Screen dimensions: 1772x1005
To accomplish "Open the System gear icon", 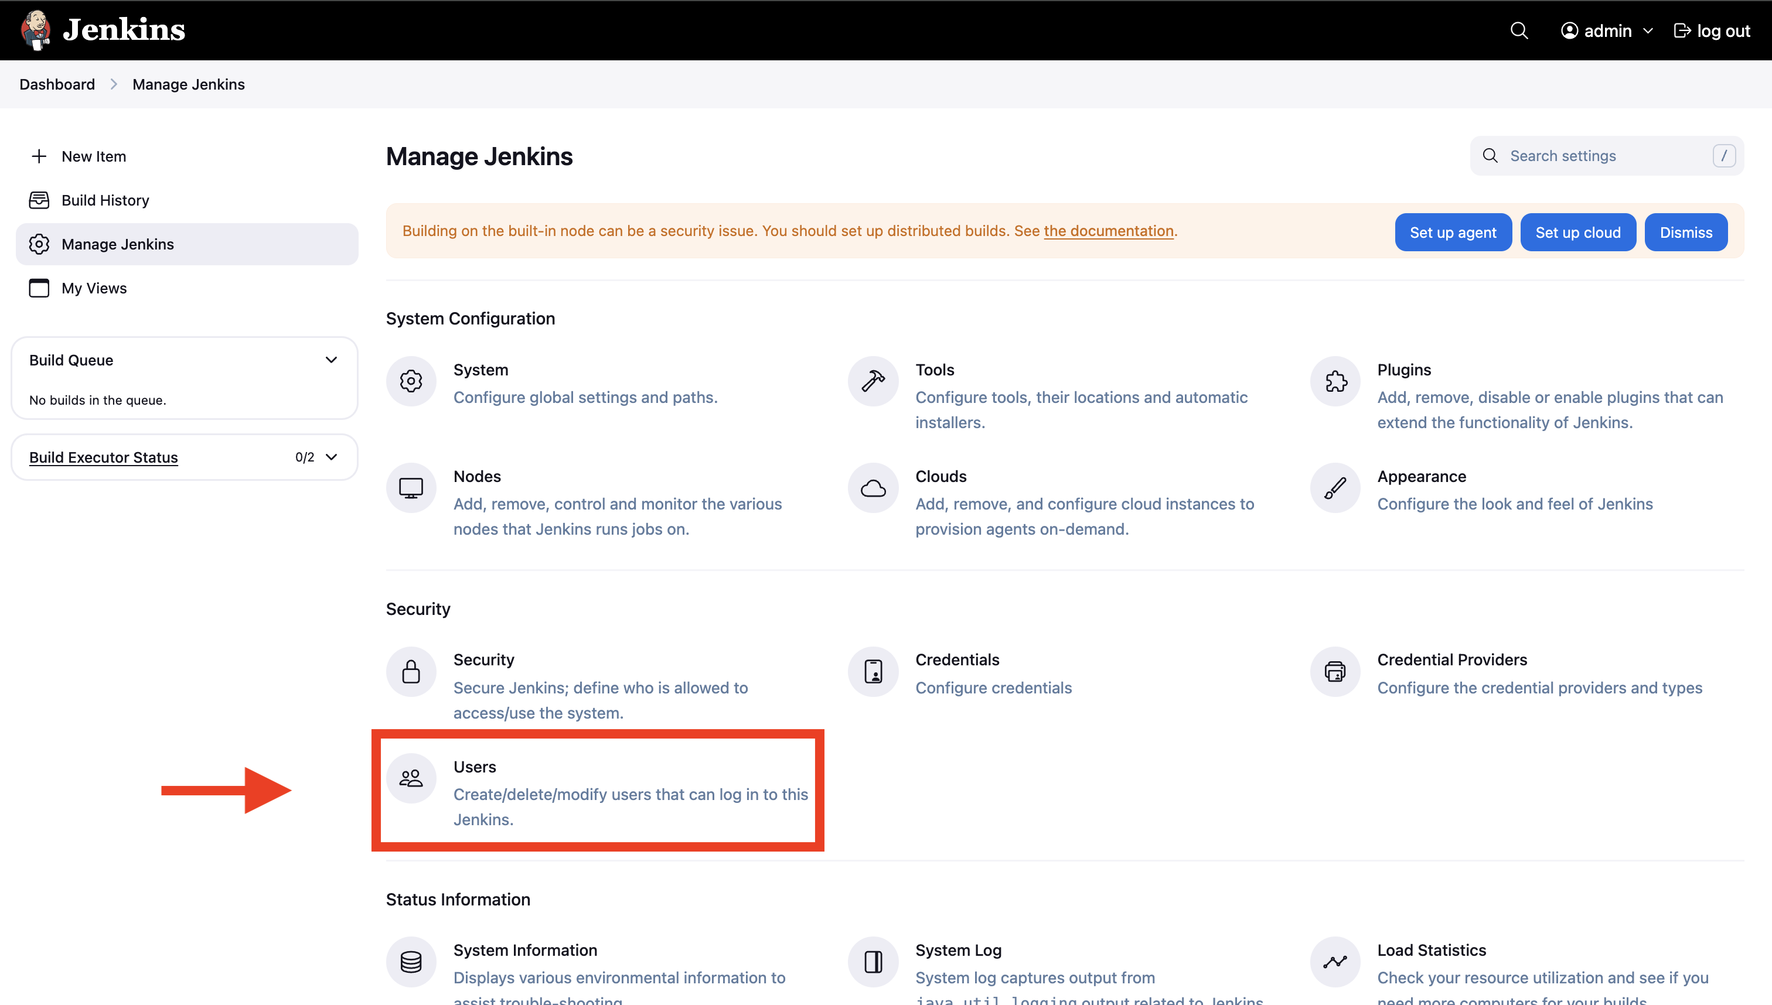I will point(411,381).
